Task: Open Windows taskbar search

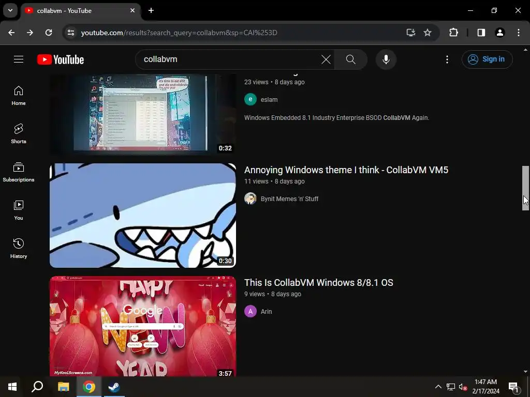Action: pos(37,387)
